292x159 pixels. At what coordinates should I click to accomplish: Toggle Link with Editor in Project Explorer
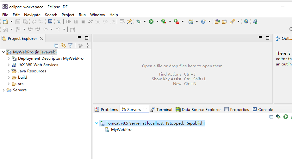(63, 46)
